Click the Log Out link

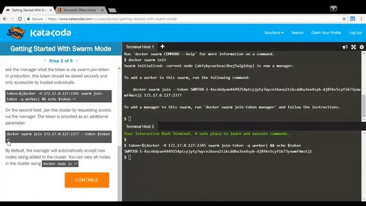(355, 33)
